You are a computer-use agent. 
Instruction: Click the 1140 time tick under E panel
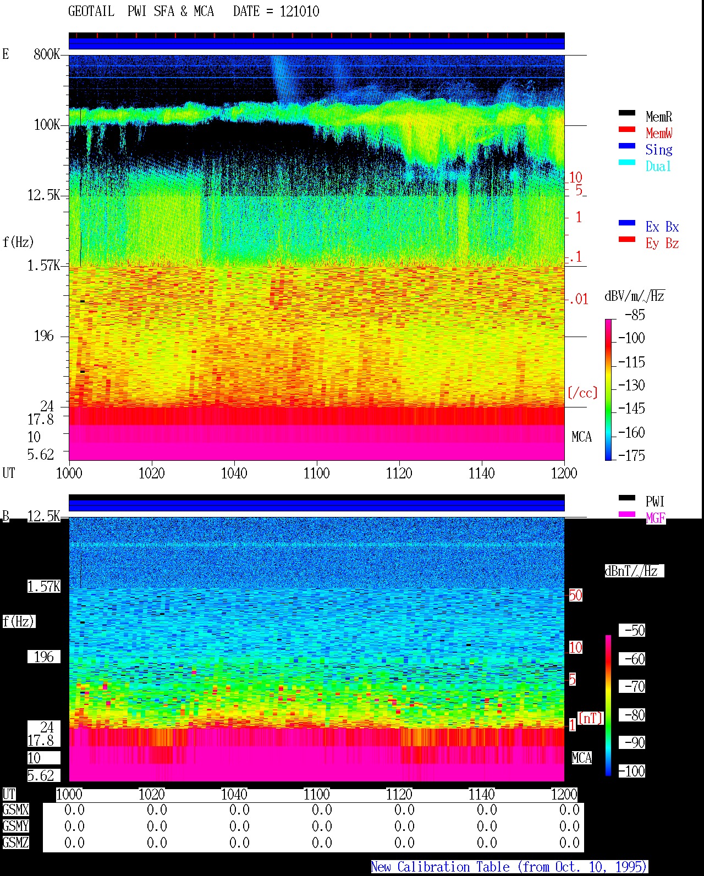[481, 473]
